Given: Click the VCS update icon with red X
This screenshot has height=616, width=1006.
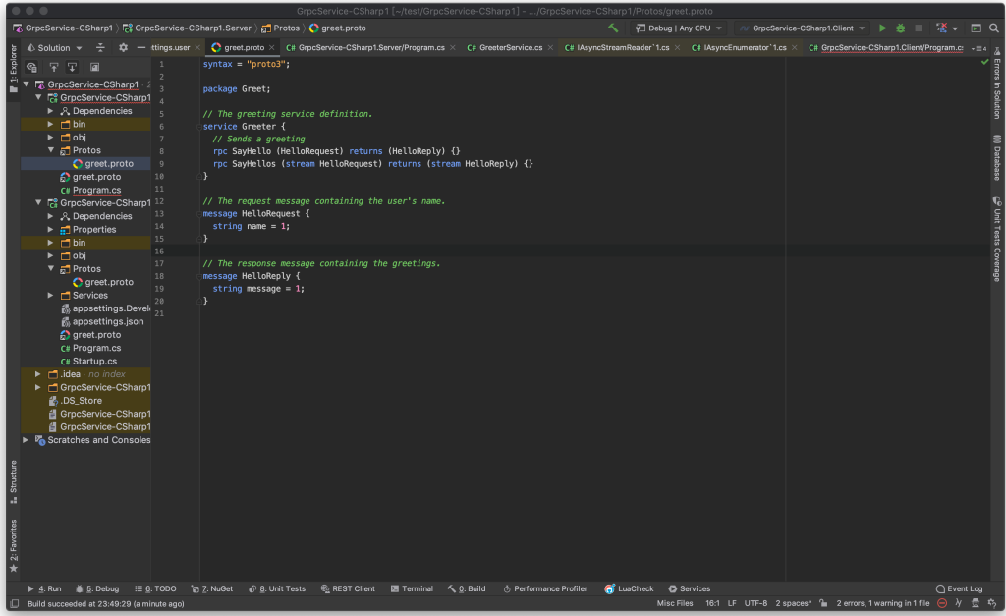Looking at the screenshot, I should [x=941, y=28].
